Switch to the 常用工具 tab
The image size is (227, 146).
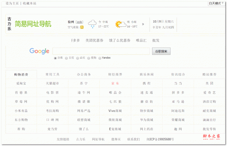[53, 75]
